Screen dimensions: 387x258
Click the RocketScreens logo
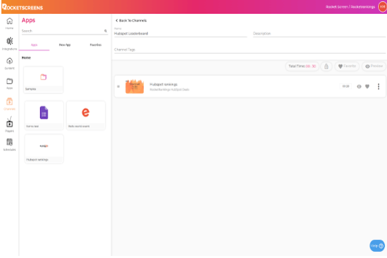pos(23,7)
